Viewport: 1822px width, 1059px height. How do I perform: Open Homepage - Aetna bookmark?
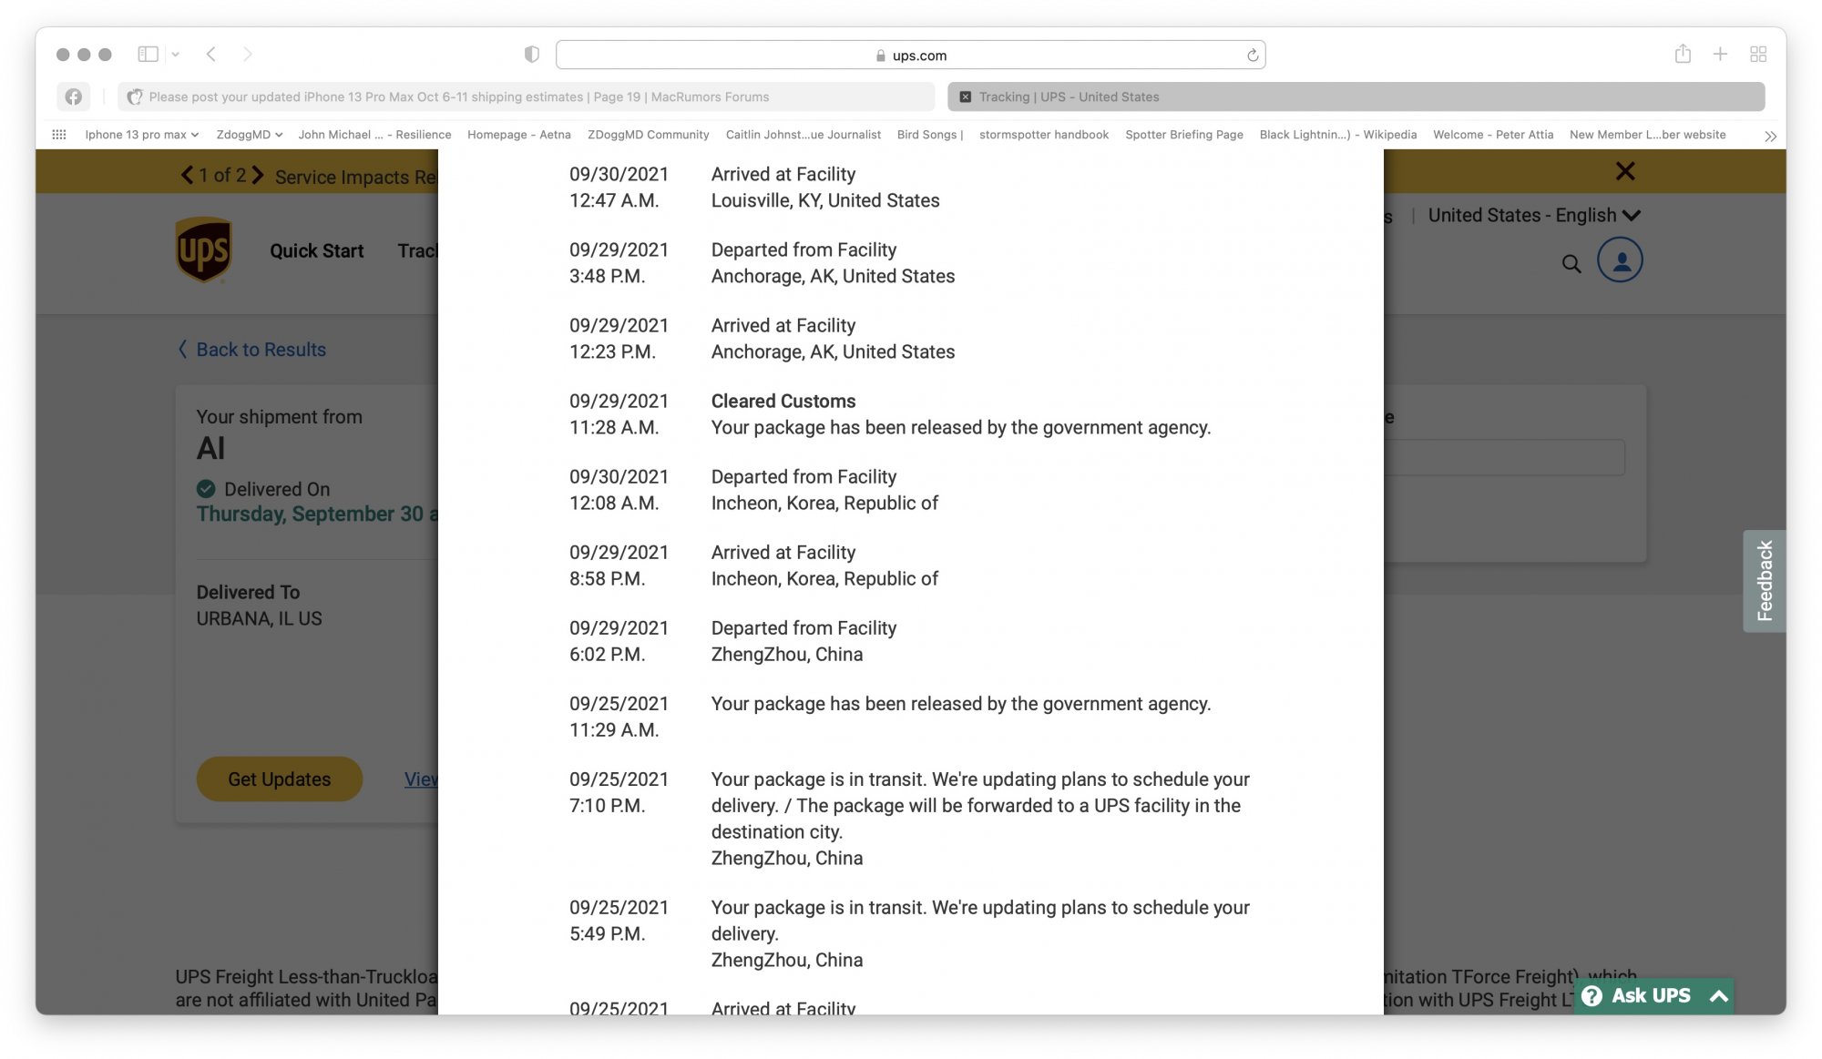519,135
